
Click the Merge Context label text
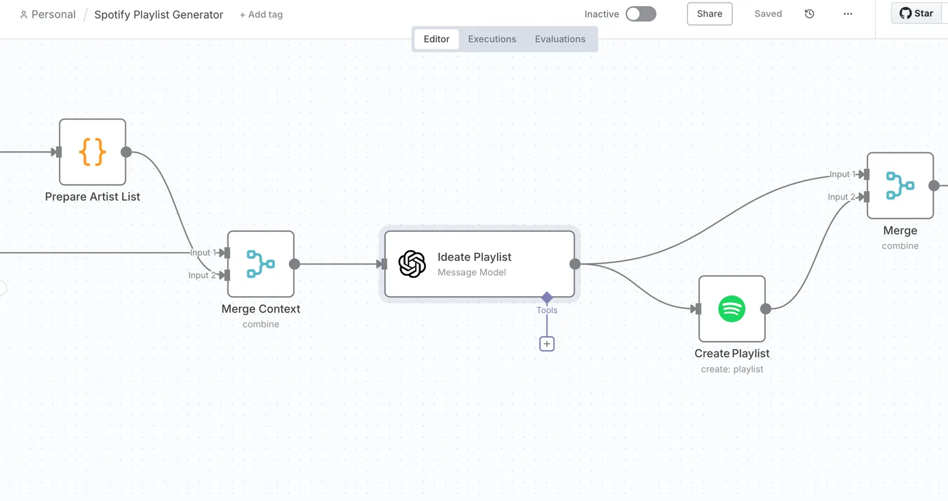pos(261,309)
